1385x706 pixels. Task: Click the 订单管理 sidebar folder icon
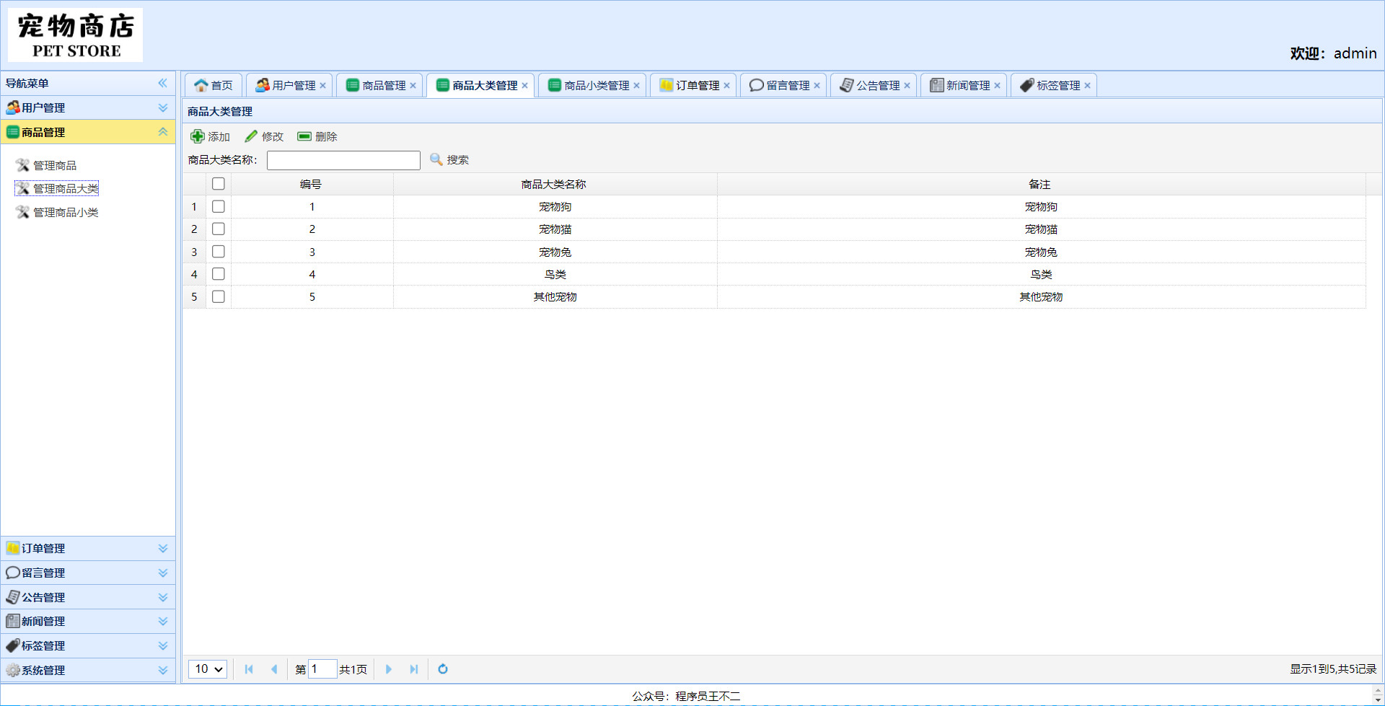tap(13, 548)
